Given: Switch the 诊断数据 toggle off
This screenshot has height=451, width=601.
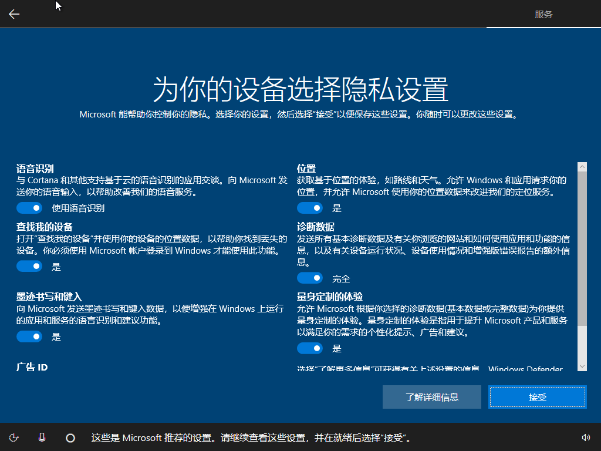Looking at the screenshot, I should (310, 278).
